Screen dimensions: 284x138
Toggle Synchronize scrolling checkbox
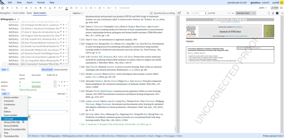coord(151,13)
